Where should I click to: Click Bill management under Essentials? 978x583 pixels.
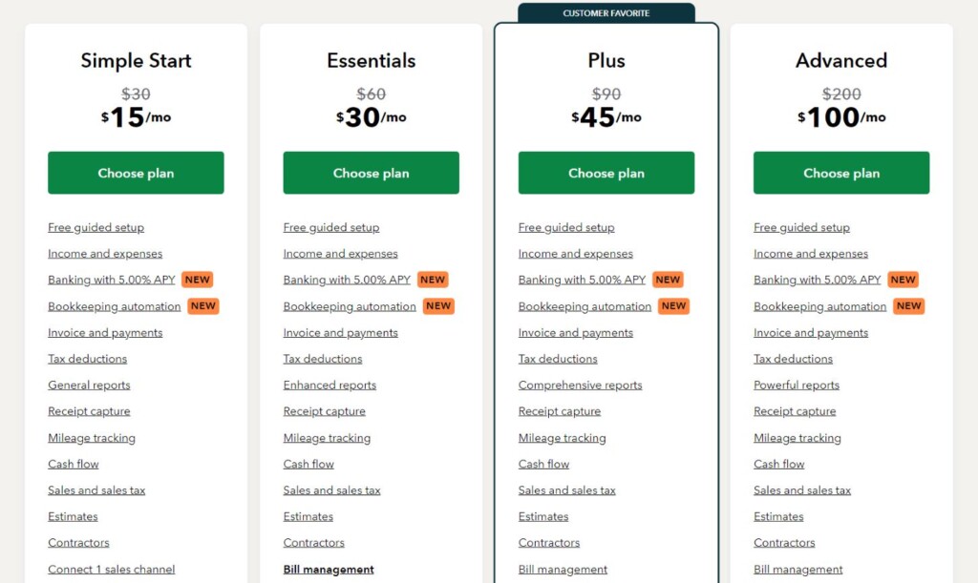click(328, 569)
